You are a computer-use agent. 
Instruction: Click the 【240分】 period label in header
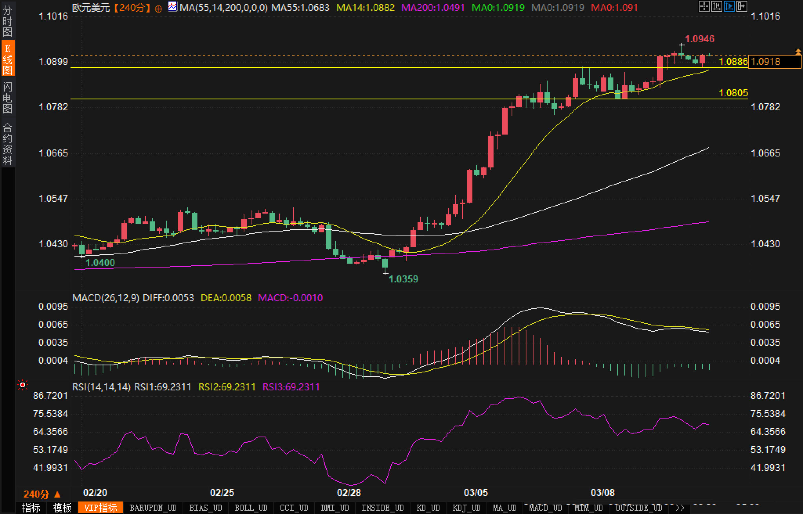(132, 7)
